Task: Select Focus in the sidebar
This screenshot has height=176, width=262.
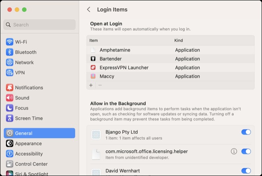Action: (40, 108)
